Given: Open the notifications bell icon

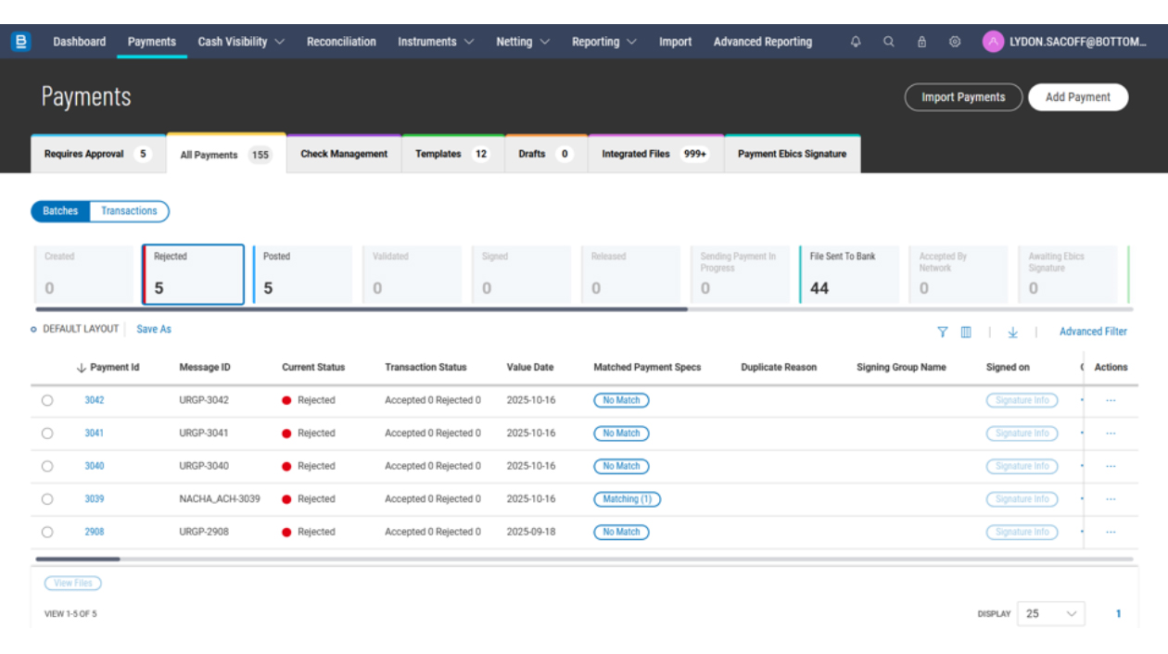Looking at the screenshot, I should tap(856, 42).
